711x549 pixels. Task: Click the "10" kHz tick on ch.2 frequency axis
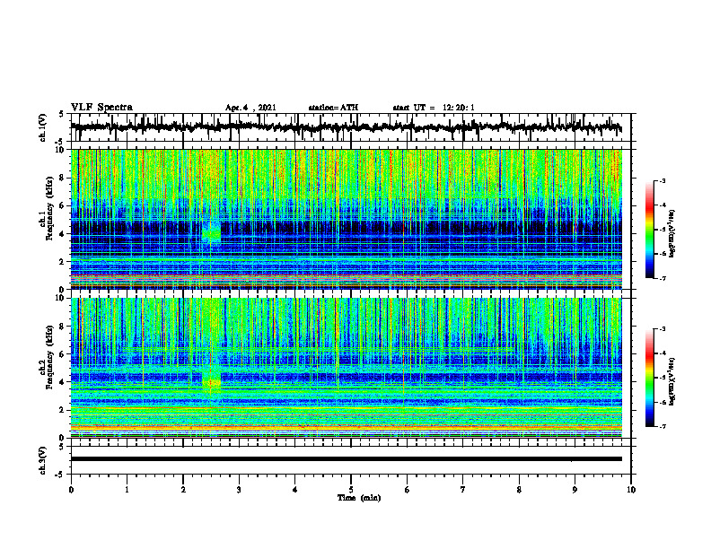point(61,298)
